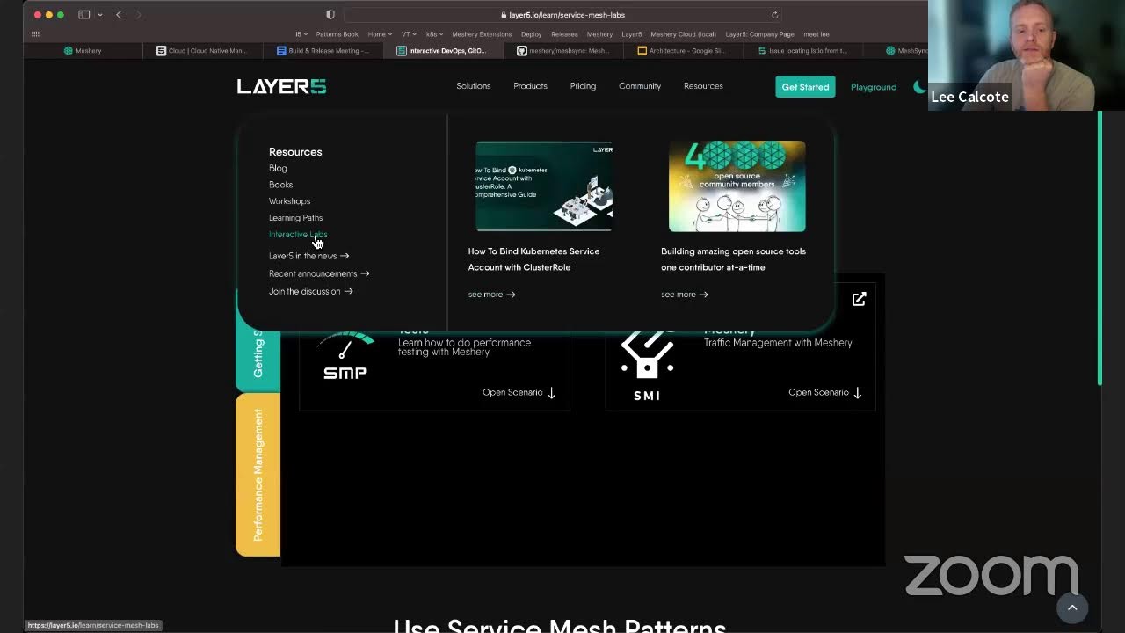Viewport: 1125px width, 633px height.
Task: Switch to the Meshery browser tab
Action: point(83,51)
